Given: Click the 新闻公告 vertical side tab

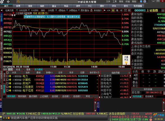Looking at the screenshot, I should click(x=4, y=77).
